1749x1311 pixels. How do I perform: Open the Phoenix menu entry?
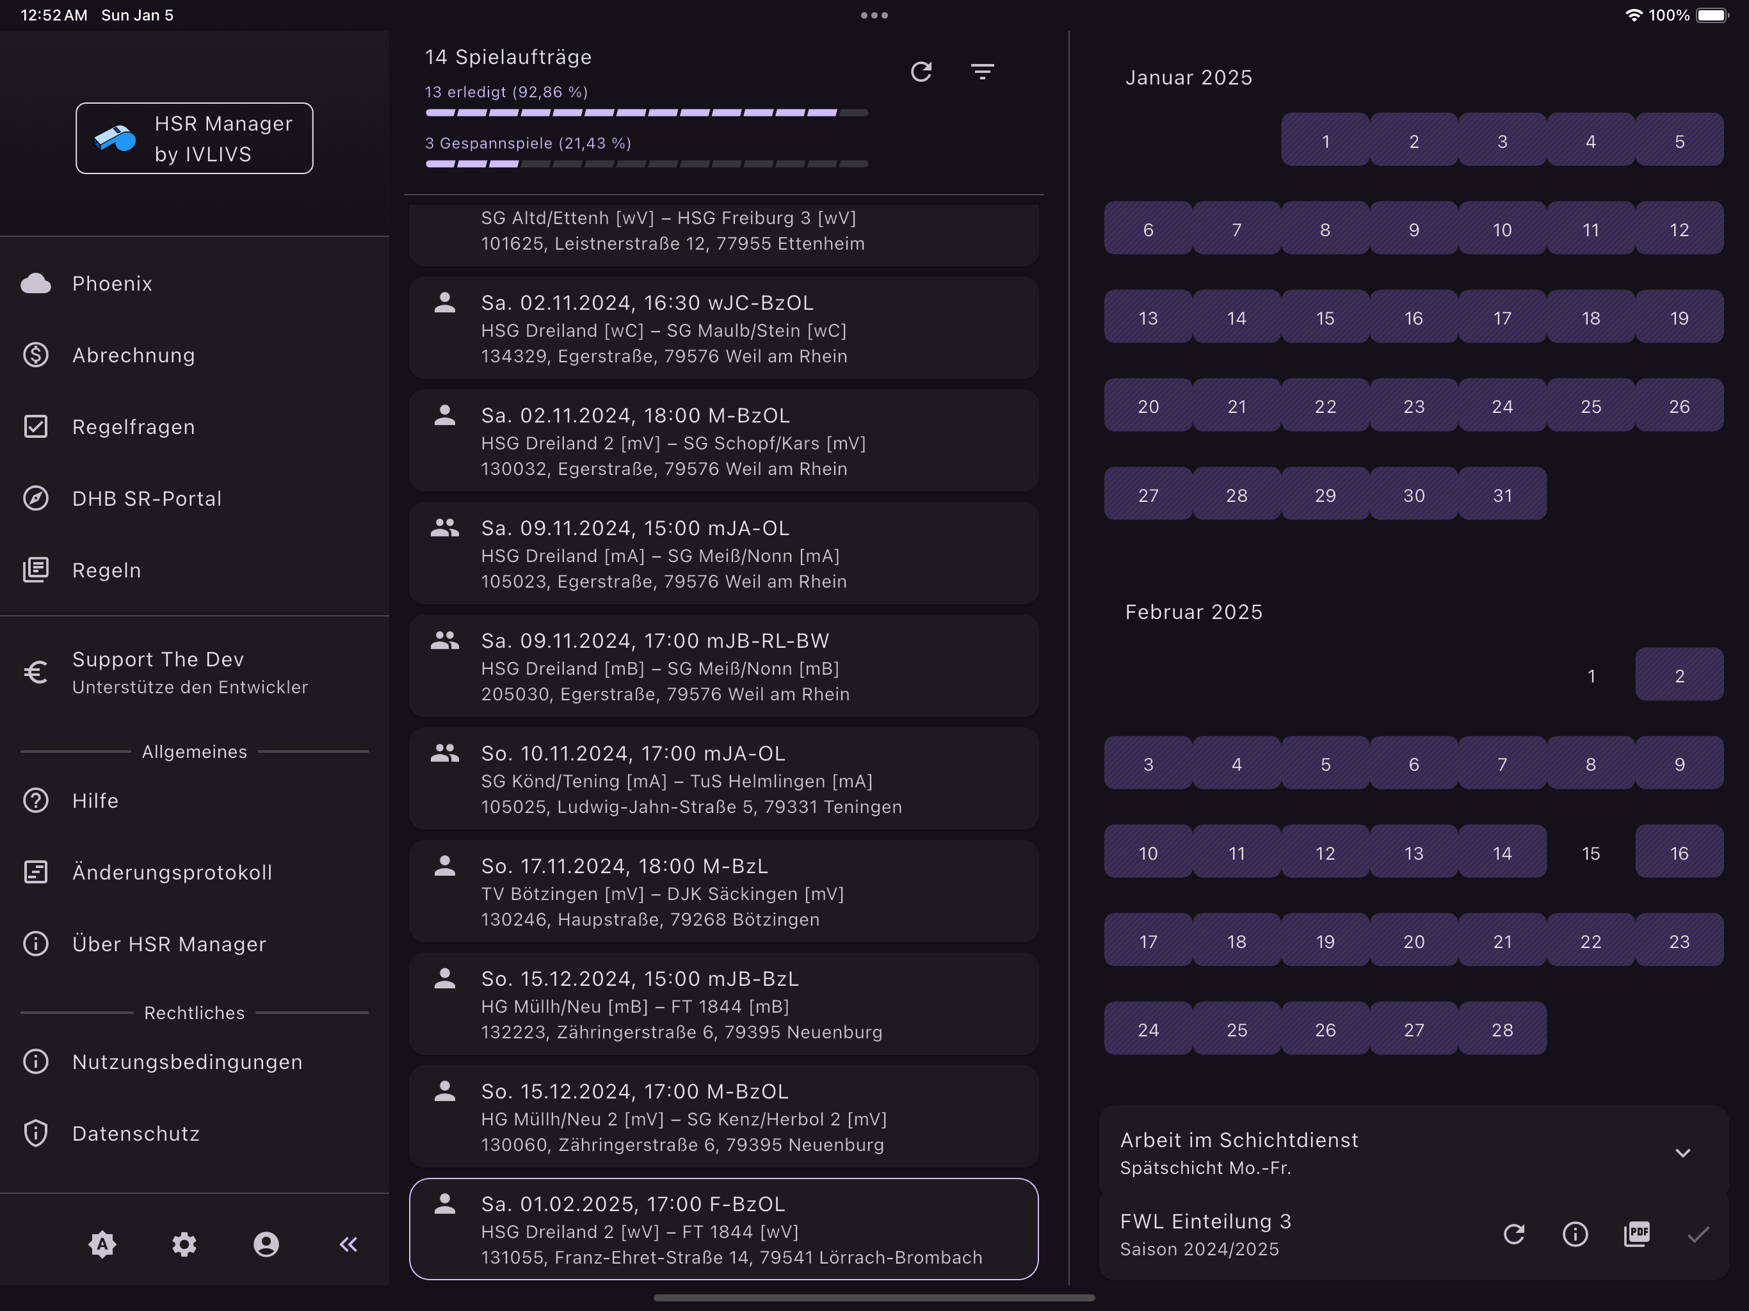pos(195,283)
